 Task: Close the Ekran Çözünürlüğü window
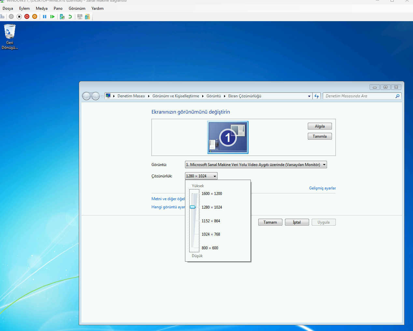click(396, 87)
